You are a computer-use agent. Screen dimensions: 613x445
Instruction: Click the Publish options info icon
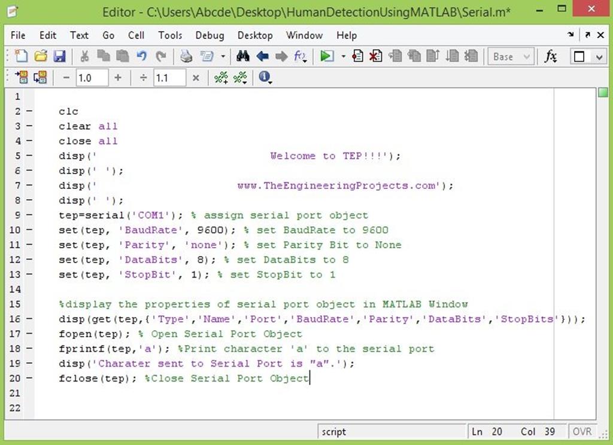(265, 78)
